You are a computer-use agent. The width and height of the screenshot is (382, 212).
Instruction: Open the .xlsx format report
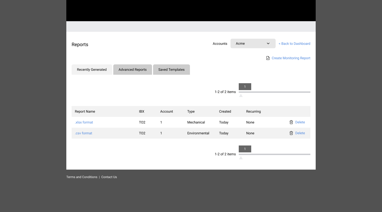point(84,122)
